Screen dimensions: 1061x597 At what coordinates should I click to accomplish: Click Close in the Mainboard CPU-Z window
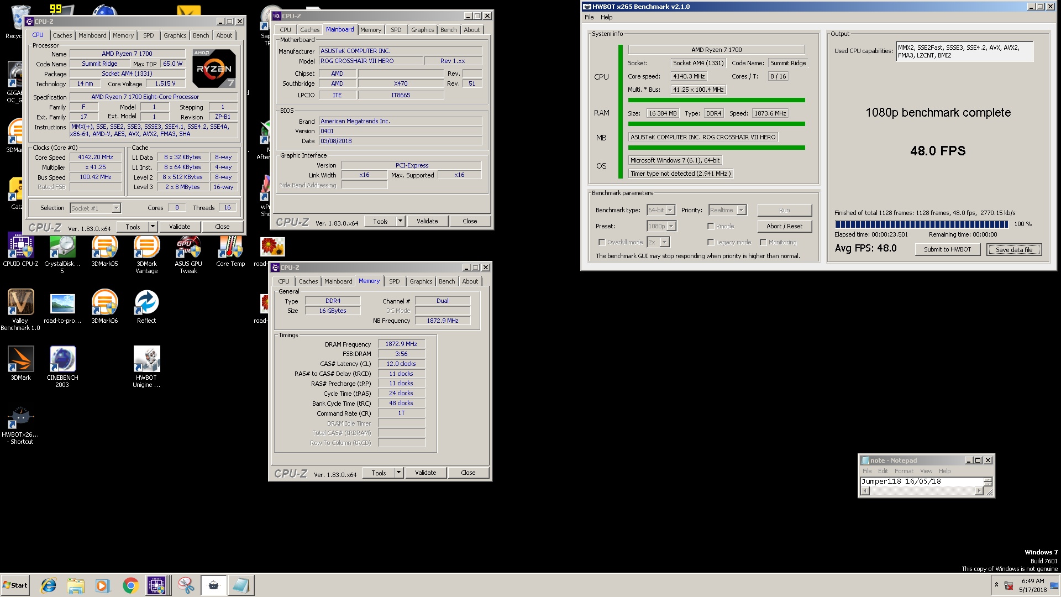470,221
